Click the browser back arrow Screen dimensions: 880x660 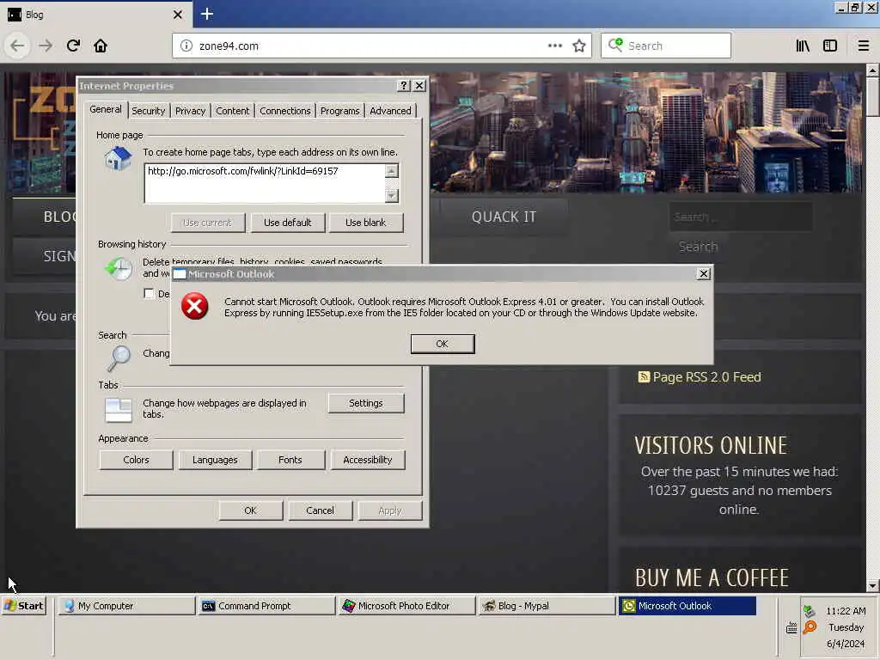coord(17,46)
